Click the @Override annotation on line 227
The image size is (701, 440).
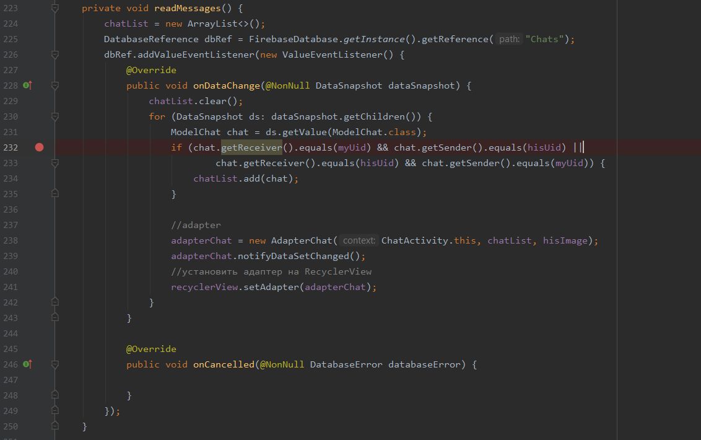point(151,70)
